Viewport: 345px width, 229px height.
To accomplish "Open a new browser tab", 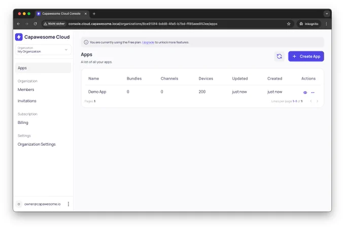I will [x=94, y=14].
